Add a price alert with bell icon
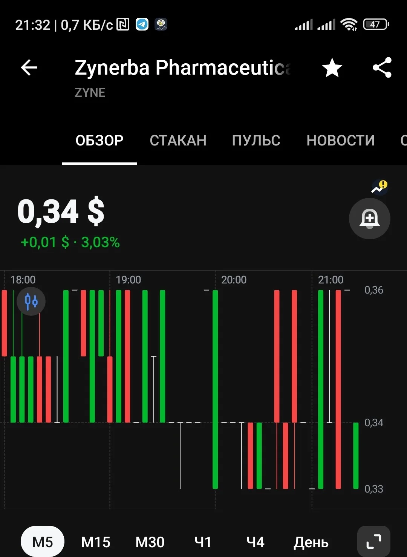This screenshot has height=557, width=407. (369, 219)
